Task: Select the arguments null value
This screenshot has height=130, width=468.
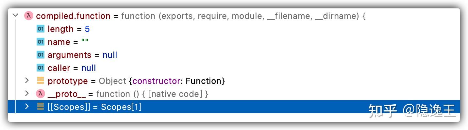Action: 110,55
